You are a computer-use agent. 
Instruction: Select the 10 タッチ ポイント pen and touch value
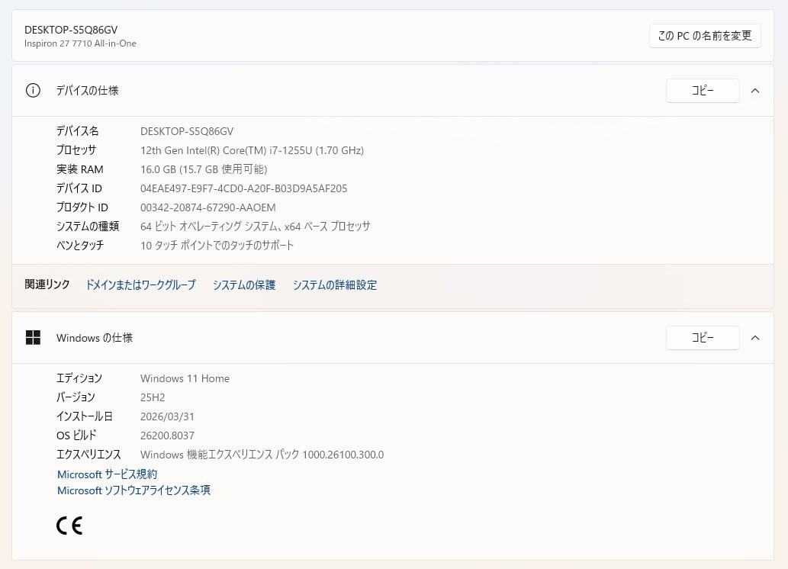pos(217,246)
